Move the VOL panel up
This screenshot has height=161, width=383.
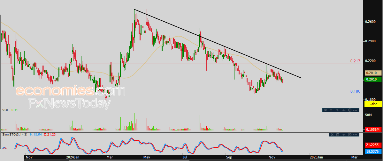click(337, 110)
